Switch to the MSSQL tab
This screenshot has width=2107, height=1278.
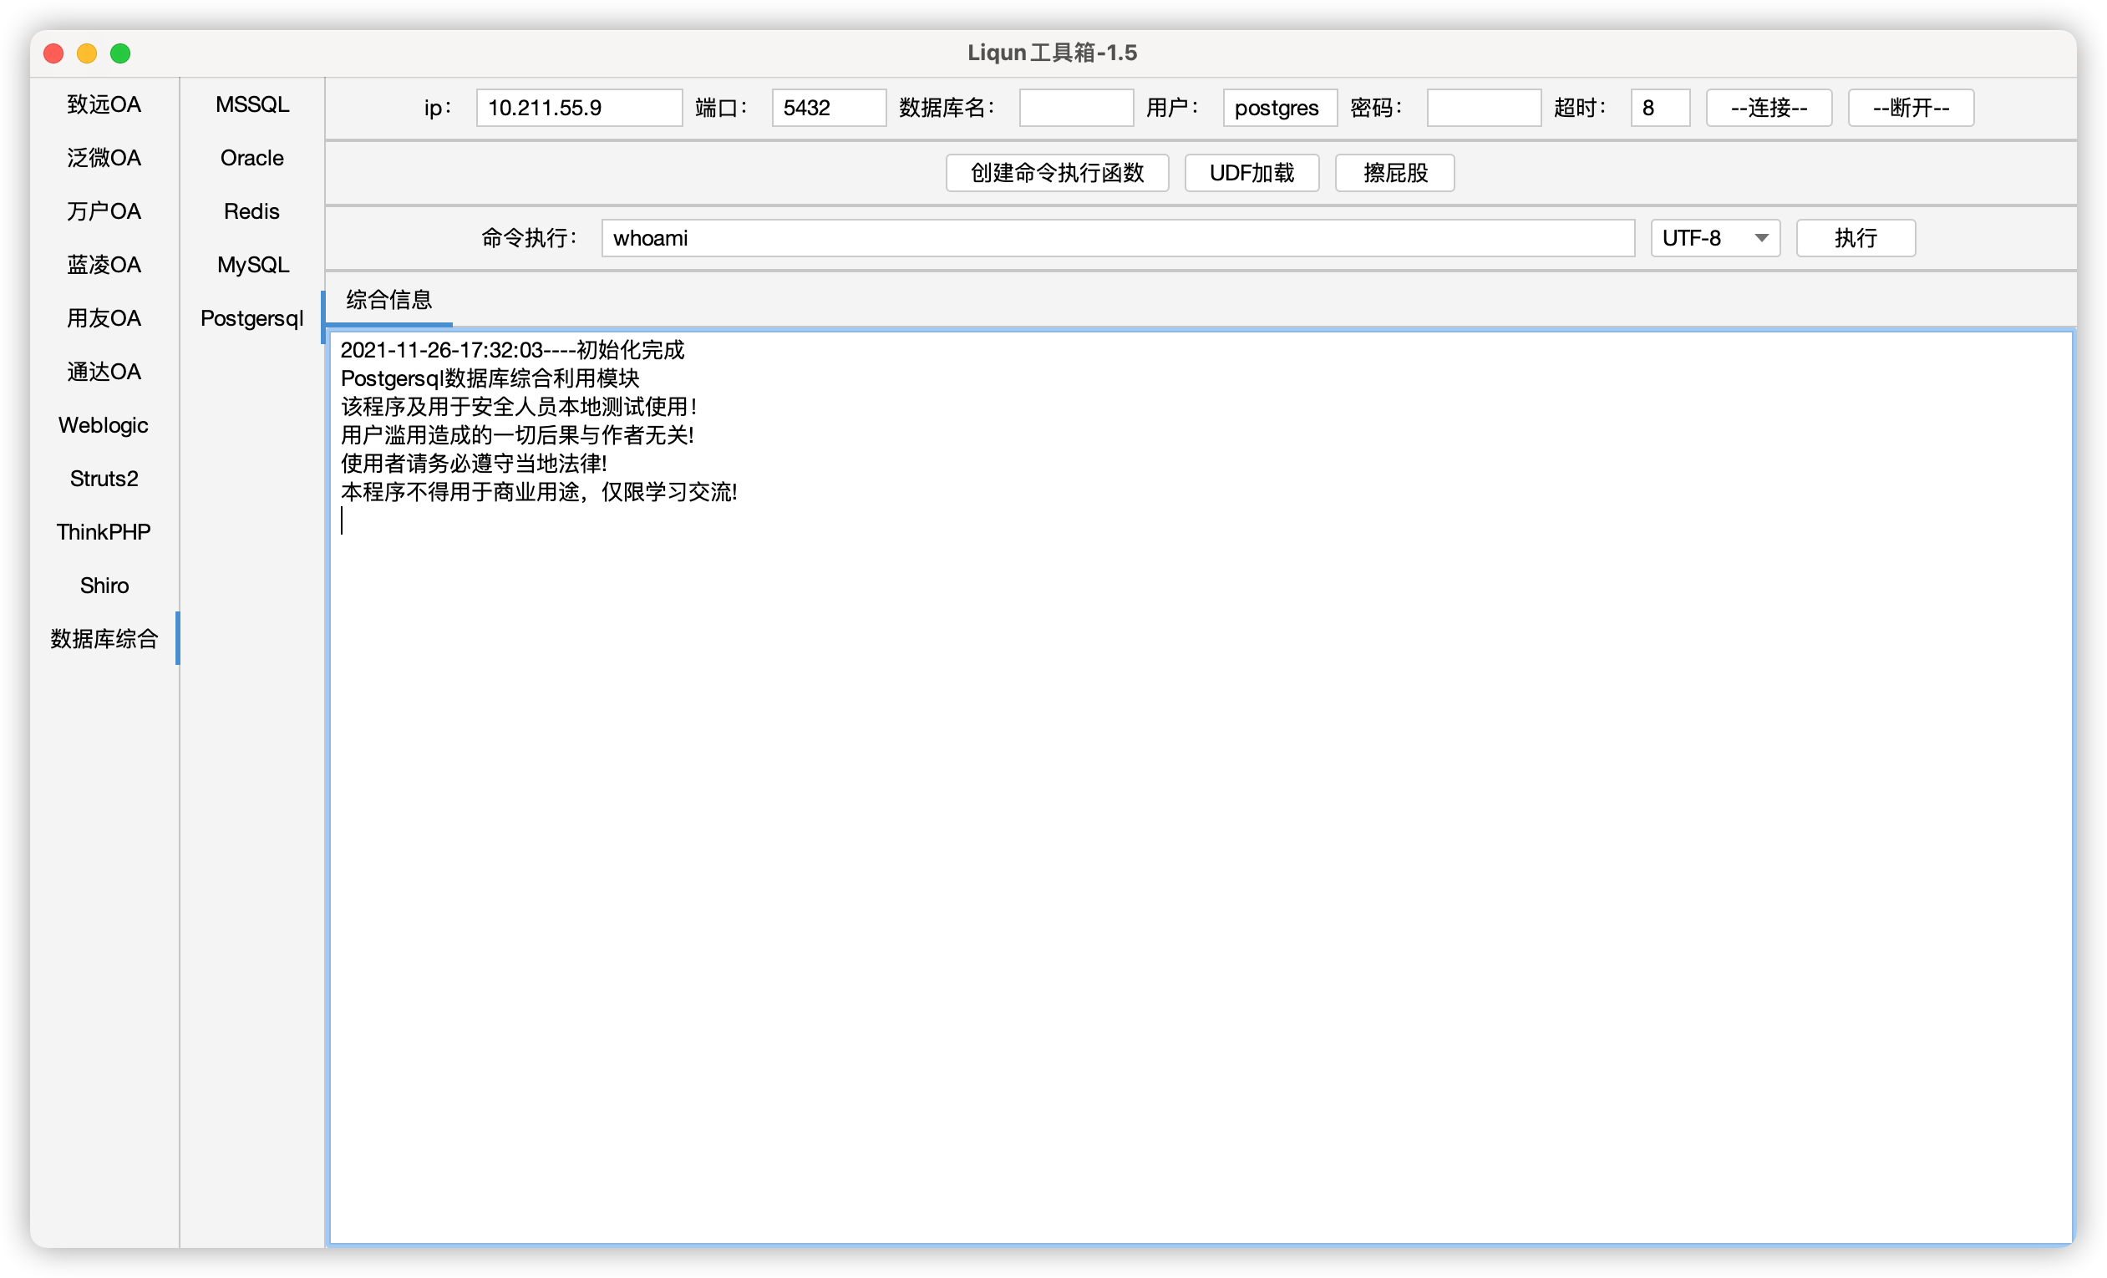pos(251,104)
